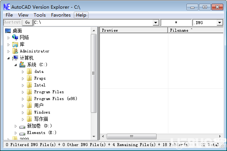Click the system drive C: icon
The image size is (227, 151).
22,65
